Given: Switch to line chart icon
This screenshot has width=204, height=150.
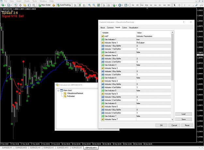Looking at the screenshot, I should [x=84, y=5].
